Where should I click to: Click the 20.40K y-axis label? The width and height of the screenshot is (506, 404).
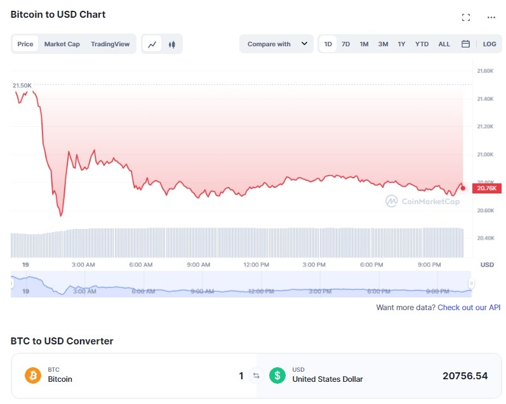pos(485,238)
